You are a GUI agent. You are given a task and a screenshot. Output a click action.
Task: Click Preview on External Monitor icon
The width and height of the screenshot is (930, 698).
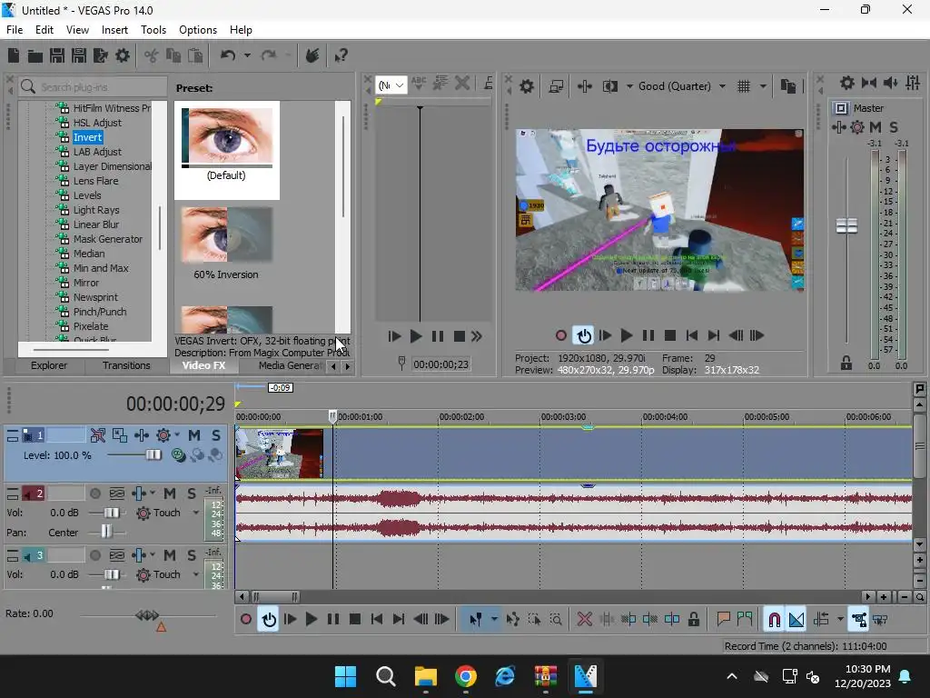556,86
